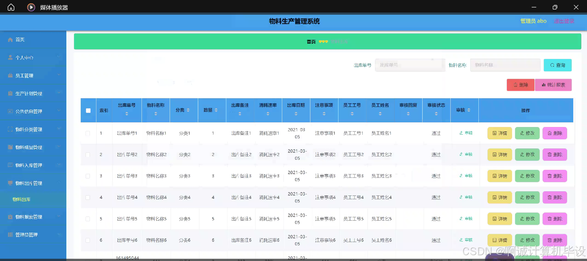This screenshot has height=261, width=587.
Task: Check the row 1 checkbox
Action: click(88, 133)
